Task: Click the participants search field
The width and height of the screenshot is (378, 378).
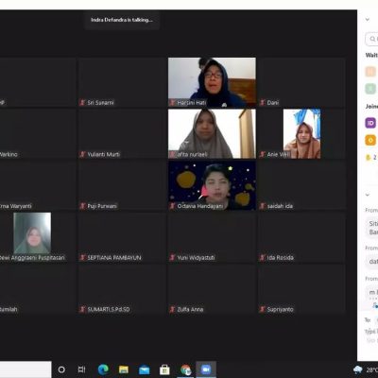Action: [x=371, y=39]
